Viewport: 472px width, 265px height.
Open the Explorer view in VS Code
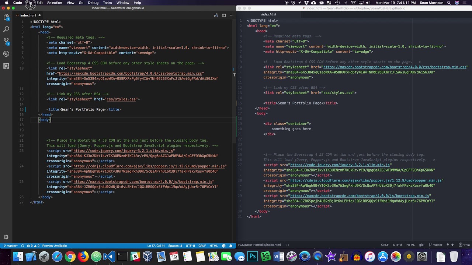(x=6, y=17)
